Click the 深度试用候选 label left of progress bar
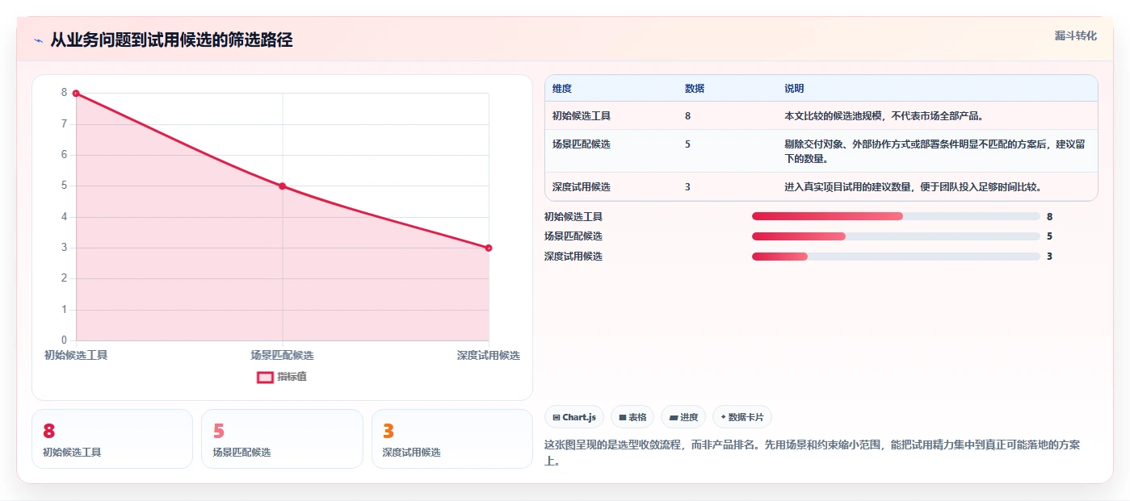Screen dimensions: 1130x501 (573, 257)
